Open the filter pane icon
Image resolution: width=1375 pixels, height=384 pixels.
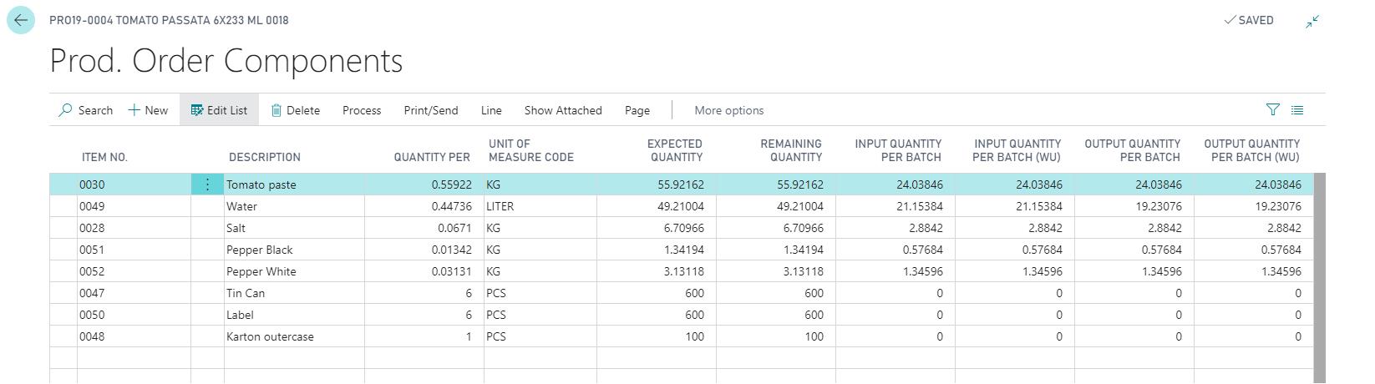point(1272,110)
